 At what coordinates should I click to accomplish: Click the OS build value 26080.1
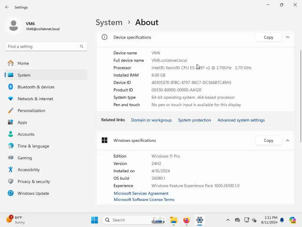[x=158, y=178]
